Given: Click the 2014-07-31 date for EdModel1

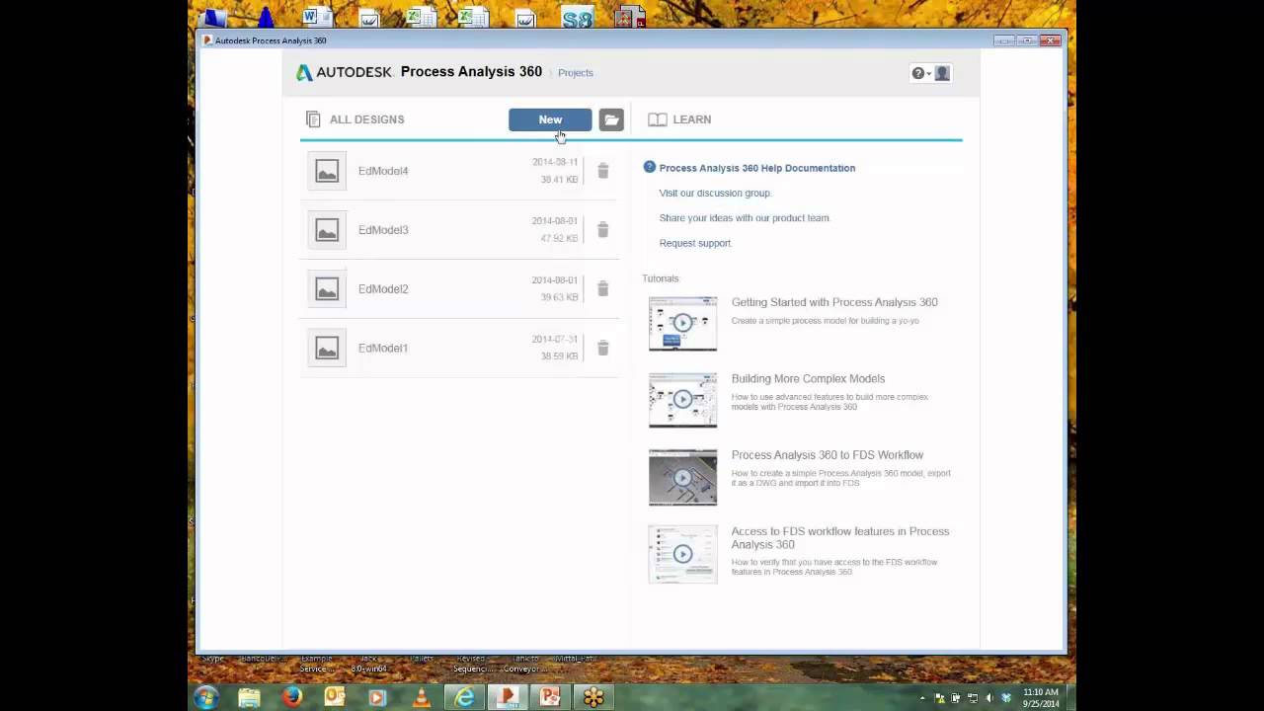Looking at the screenshot, I should pyautogui.click(x=555, y=339).
